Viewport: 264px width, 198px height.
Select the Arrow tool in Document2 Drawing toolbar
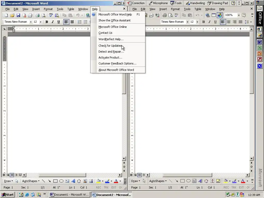click(x=49, y=181)
